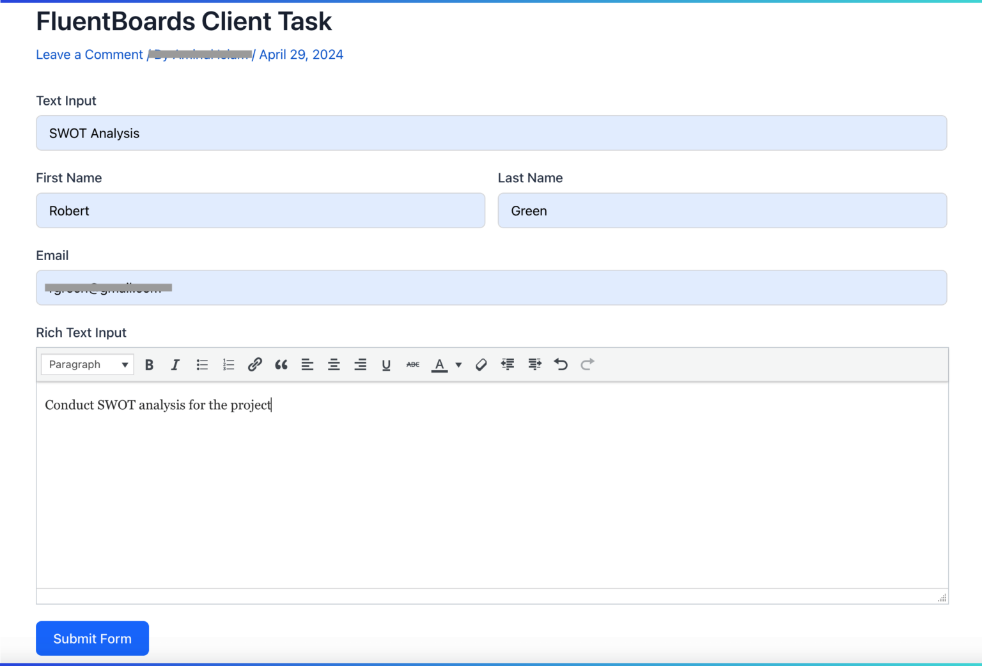Open the text color dropdown
The image size is (982, 666).
point(458,364)
